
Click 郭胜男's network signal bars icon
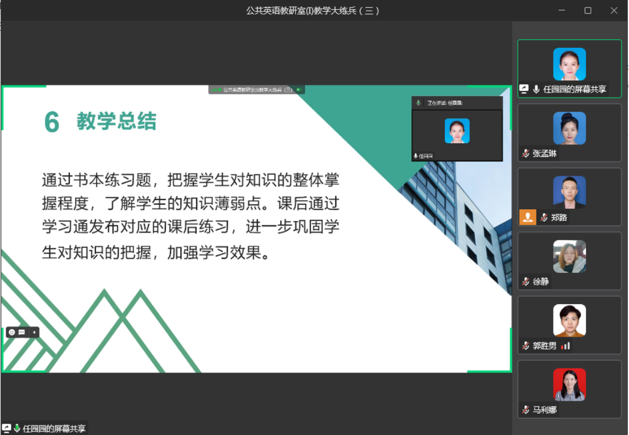(x=565, y=346)
